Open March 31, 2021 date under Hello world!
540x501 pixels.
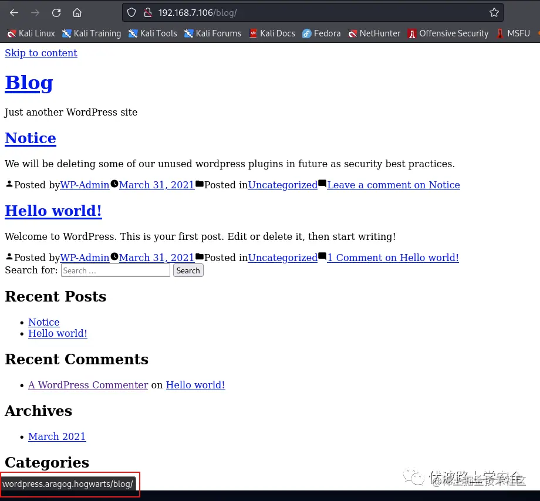tap(157, 258)
